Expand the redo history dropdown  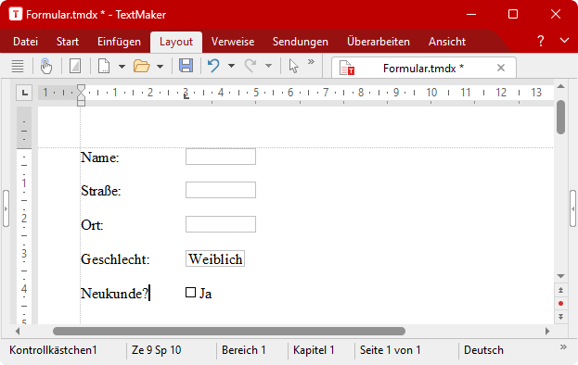(x=269, y=66)
